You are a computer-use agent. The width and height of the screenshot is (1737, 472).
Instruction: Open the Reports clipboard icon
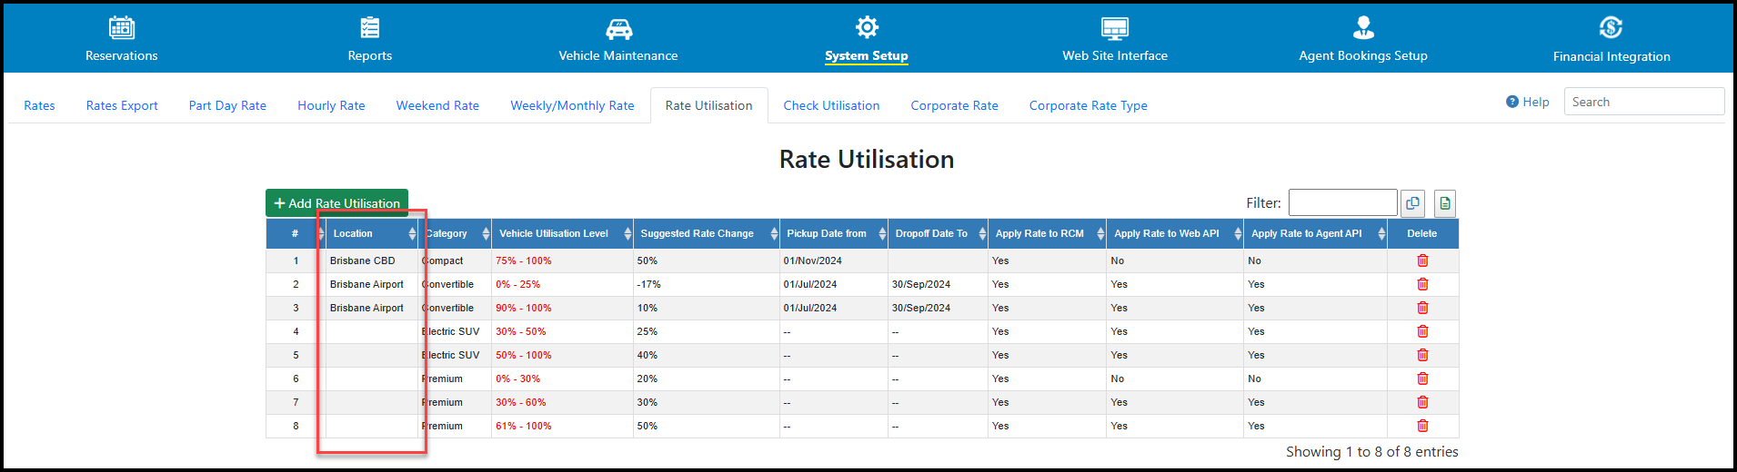[370, 27]
